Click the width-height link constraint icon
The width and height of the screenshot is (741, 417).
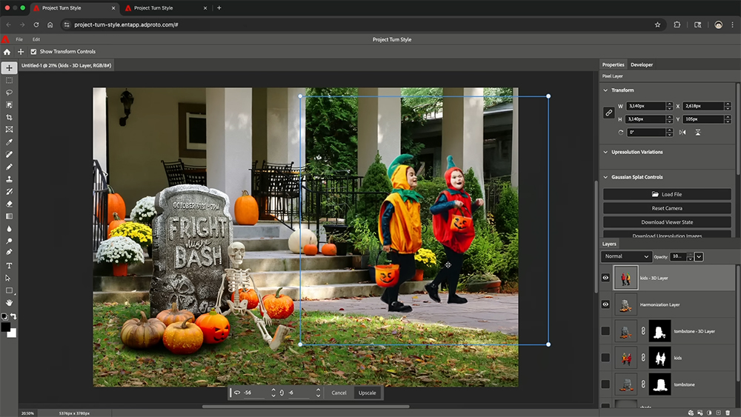pyautogui.click(x=609, y=113)
